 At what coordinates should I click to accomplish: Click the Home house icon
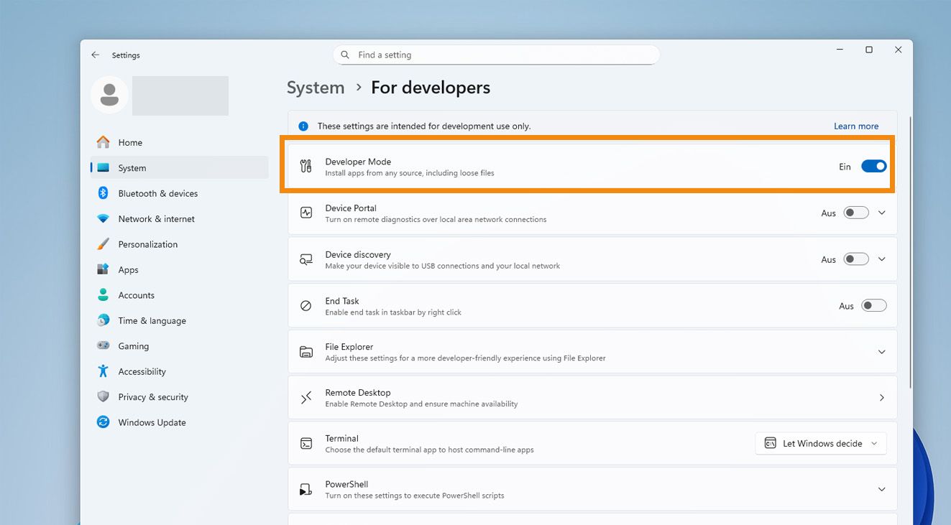tap(104, 142)
